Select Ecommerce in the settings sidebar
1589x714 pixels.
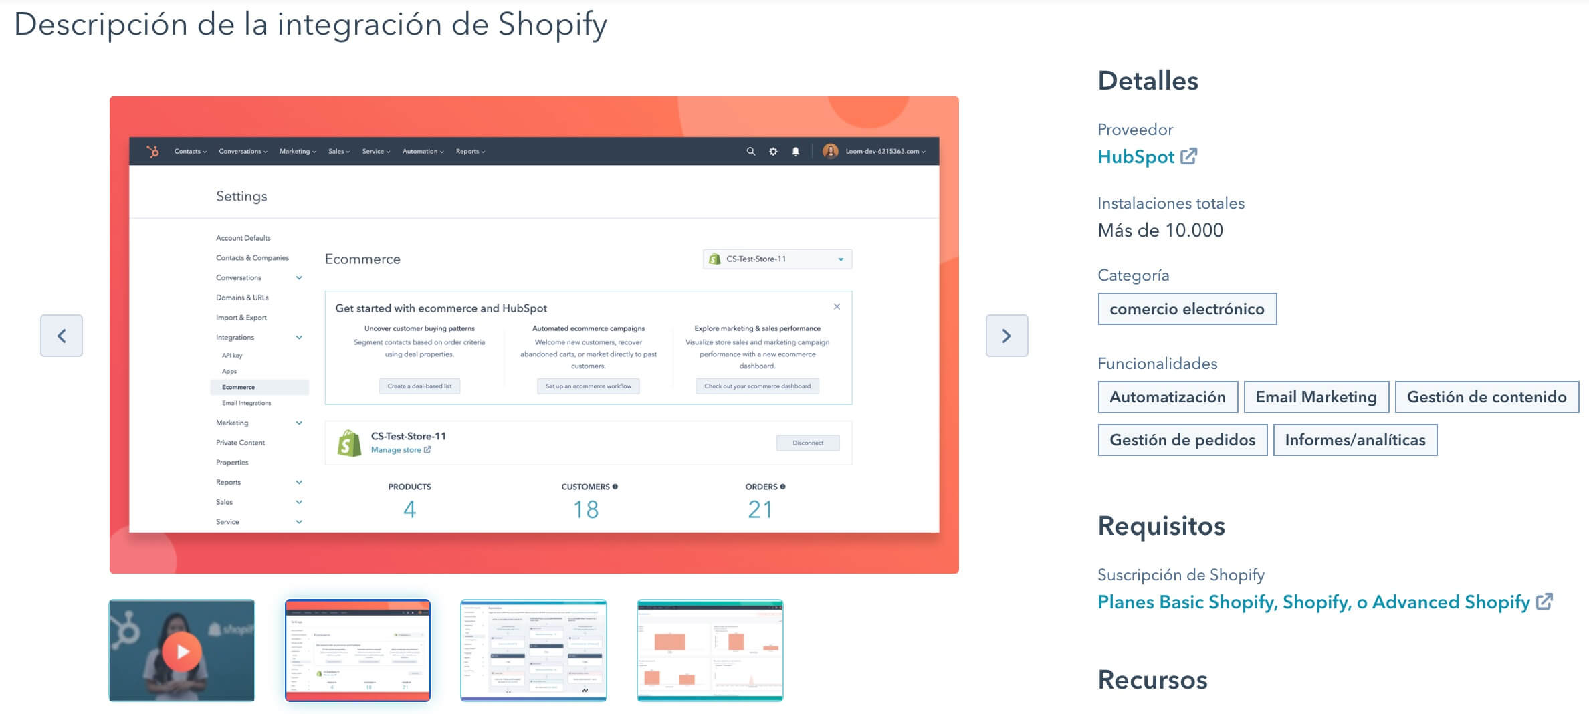237,387
